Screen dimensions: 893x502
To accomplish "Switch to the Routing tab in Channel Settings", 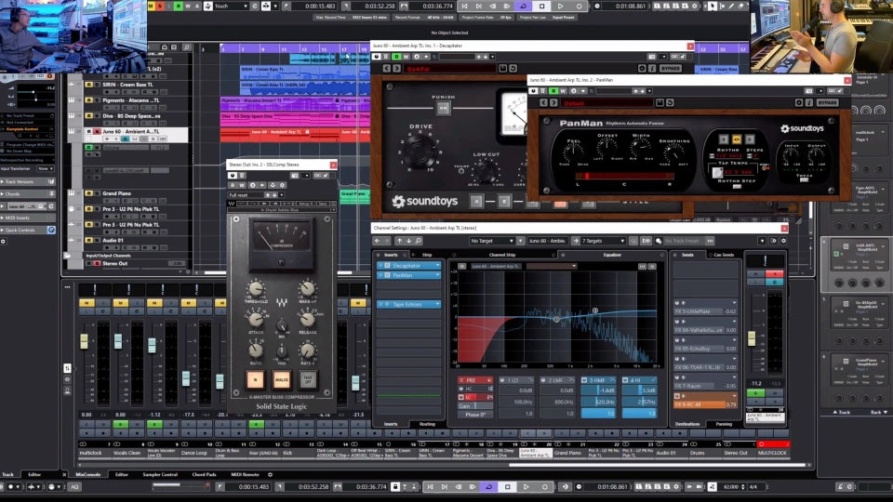I will pyautogui.click(x=427, y=424).
